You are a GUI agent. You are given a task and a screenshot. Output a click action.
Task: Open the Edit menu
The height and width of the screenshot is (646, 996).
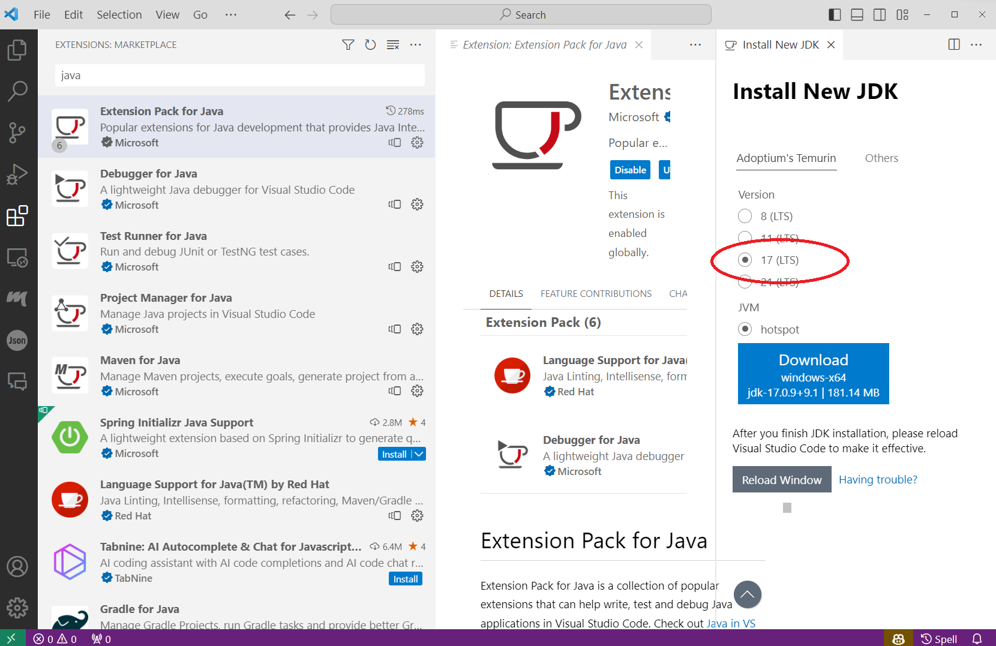(x=73, y=14)
